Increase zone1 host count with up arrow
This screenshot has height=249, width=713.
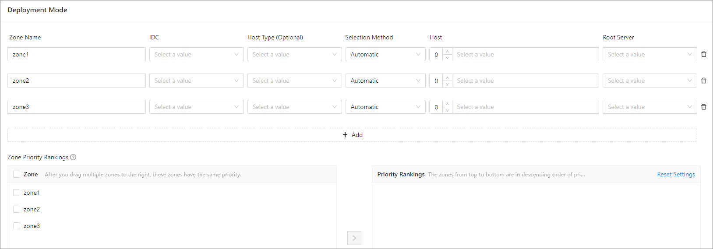[x=447, y=52]
